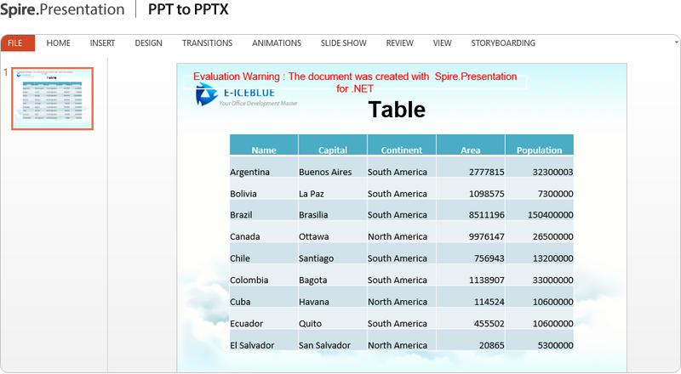Open the FILE backstage tab
The image size is (681, 374).
15,43
